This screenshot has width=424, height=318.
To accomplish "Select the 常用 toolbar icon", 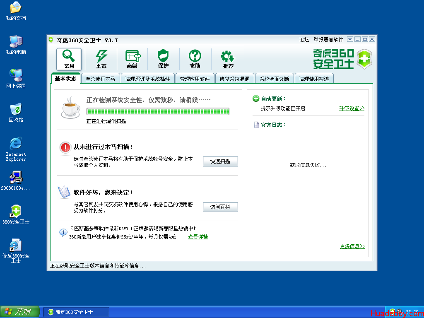I will tap(69, 59).
